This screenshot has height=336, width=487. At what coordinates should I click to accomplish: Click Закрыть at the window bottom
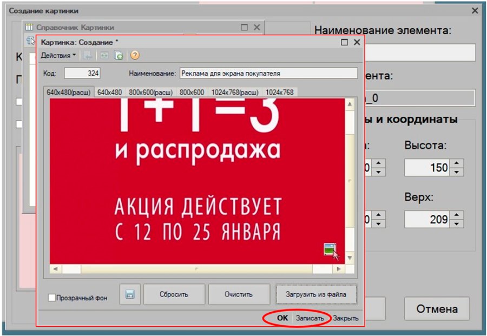click(x=345, y=318)
